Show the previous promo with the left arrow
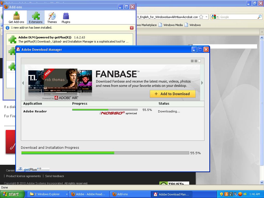Viewport: 264px width, 198px height. click(x=23, y=83)
